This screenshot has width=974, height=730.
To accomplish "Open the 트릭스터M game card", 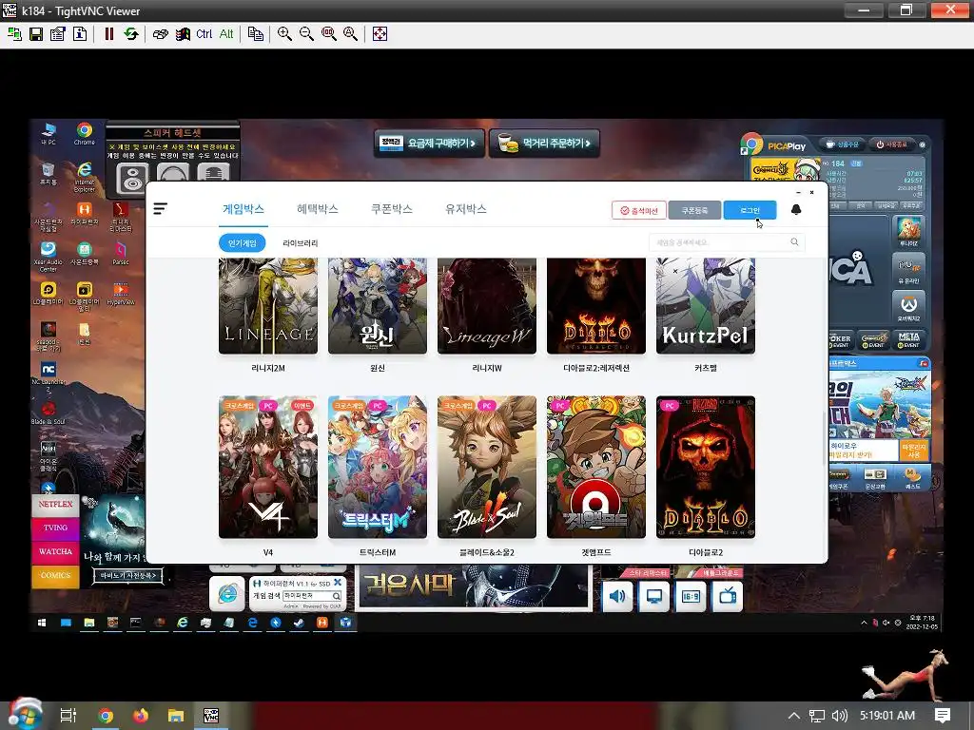I will pos(378,467).
